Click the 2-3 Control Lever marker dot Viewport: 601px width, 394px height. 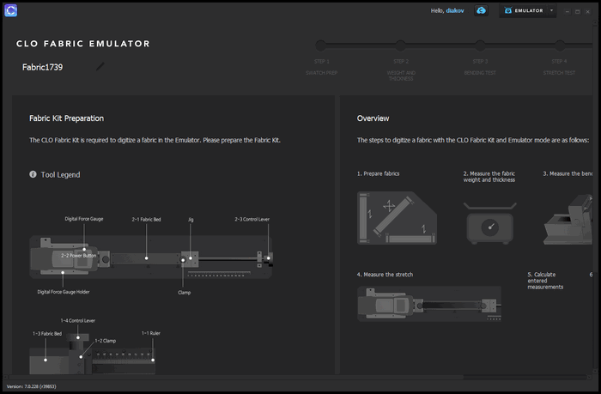(268, 257)
